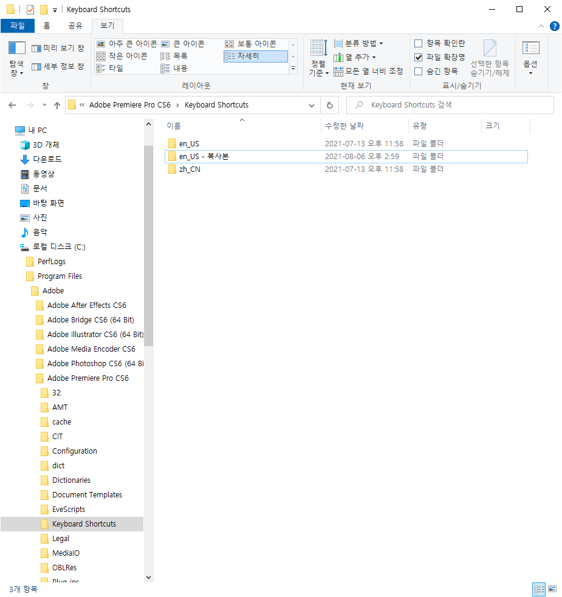Select 목록 list layout
The width and height of the screenshot is (562, 597).
point(174,56)
